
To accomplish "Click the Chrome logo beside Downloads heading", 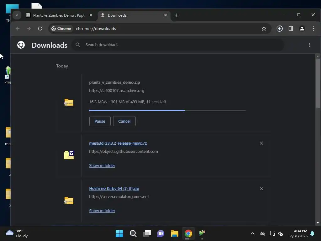I will coord(21,45).
